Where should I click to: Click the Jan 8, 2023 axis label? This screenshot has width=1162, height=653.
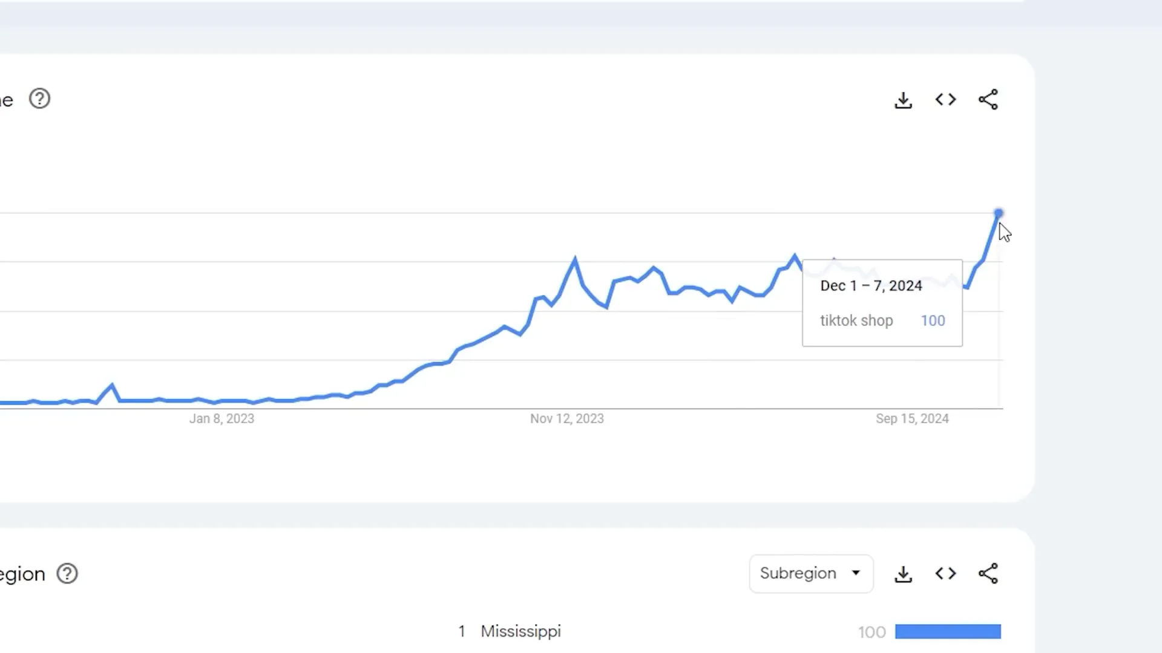222,418
